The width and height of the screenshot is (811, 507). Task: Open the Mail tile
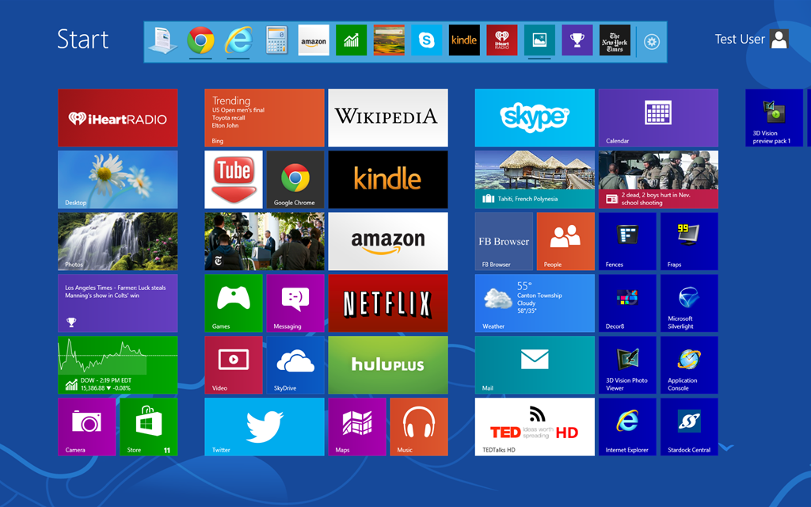pyautogui.click(x=535, y=365)
